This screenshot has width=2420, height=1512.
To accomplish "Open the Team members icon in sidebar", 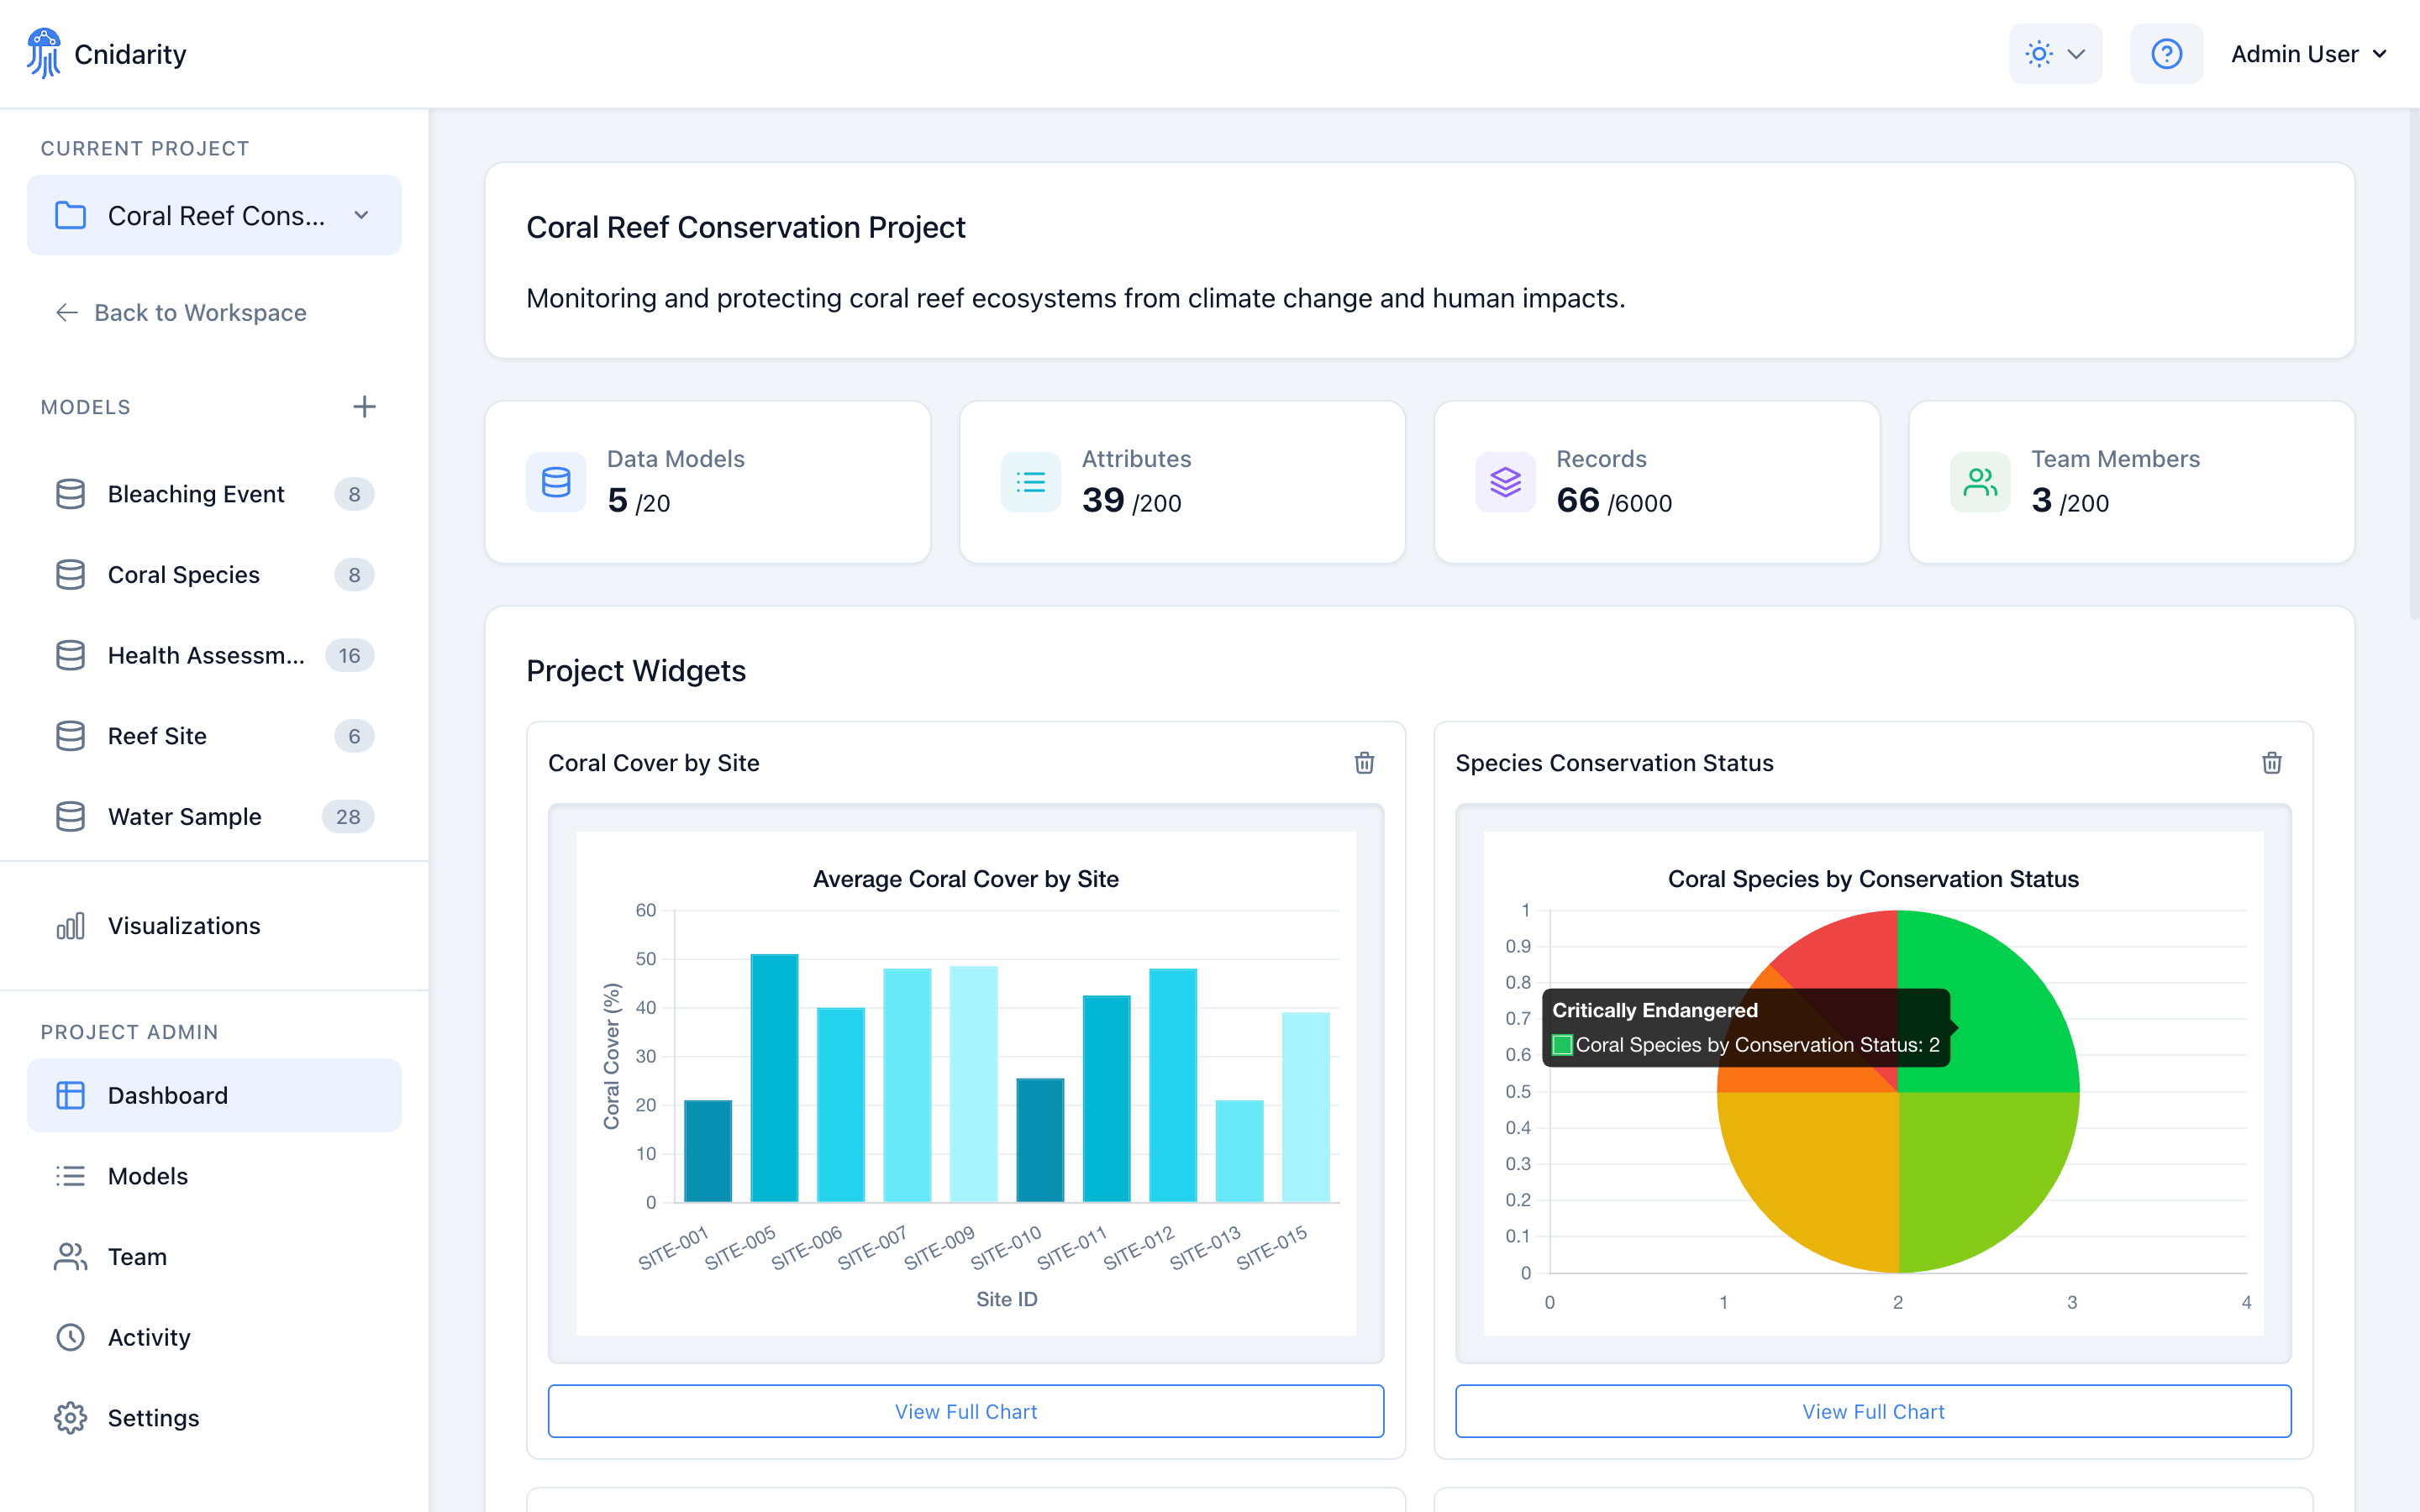I will click(70, 1256).
